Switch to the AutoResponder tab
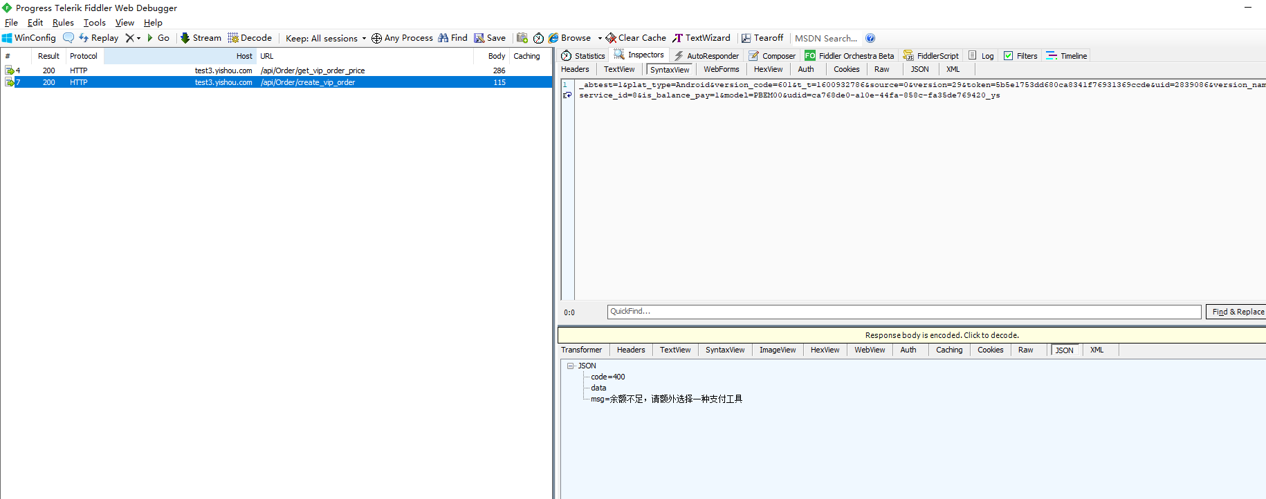 [706, 56]
